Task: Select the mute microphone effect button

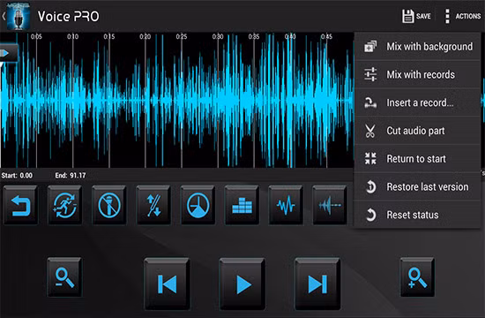Action: 108,205
